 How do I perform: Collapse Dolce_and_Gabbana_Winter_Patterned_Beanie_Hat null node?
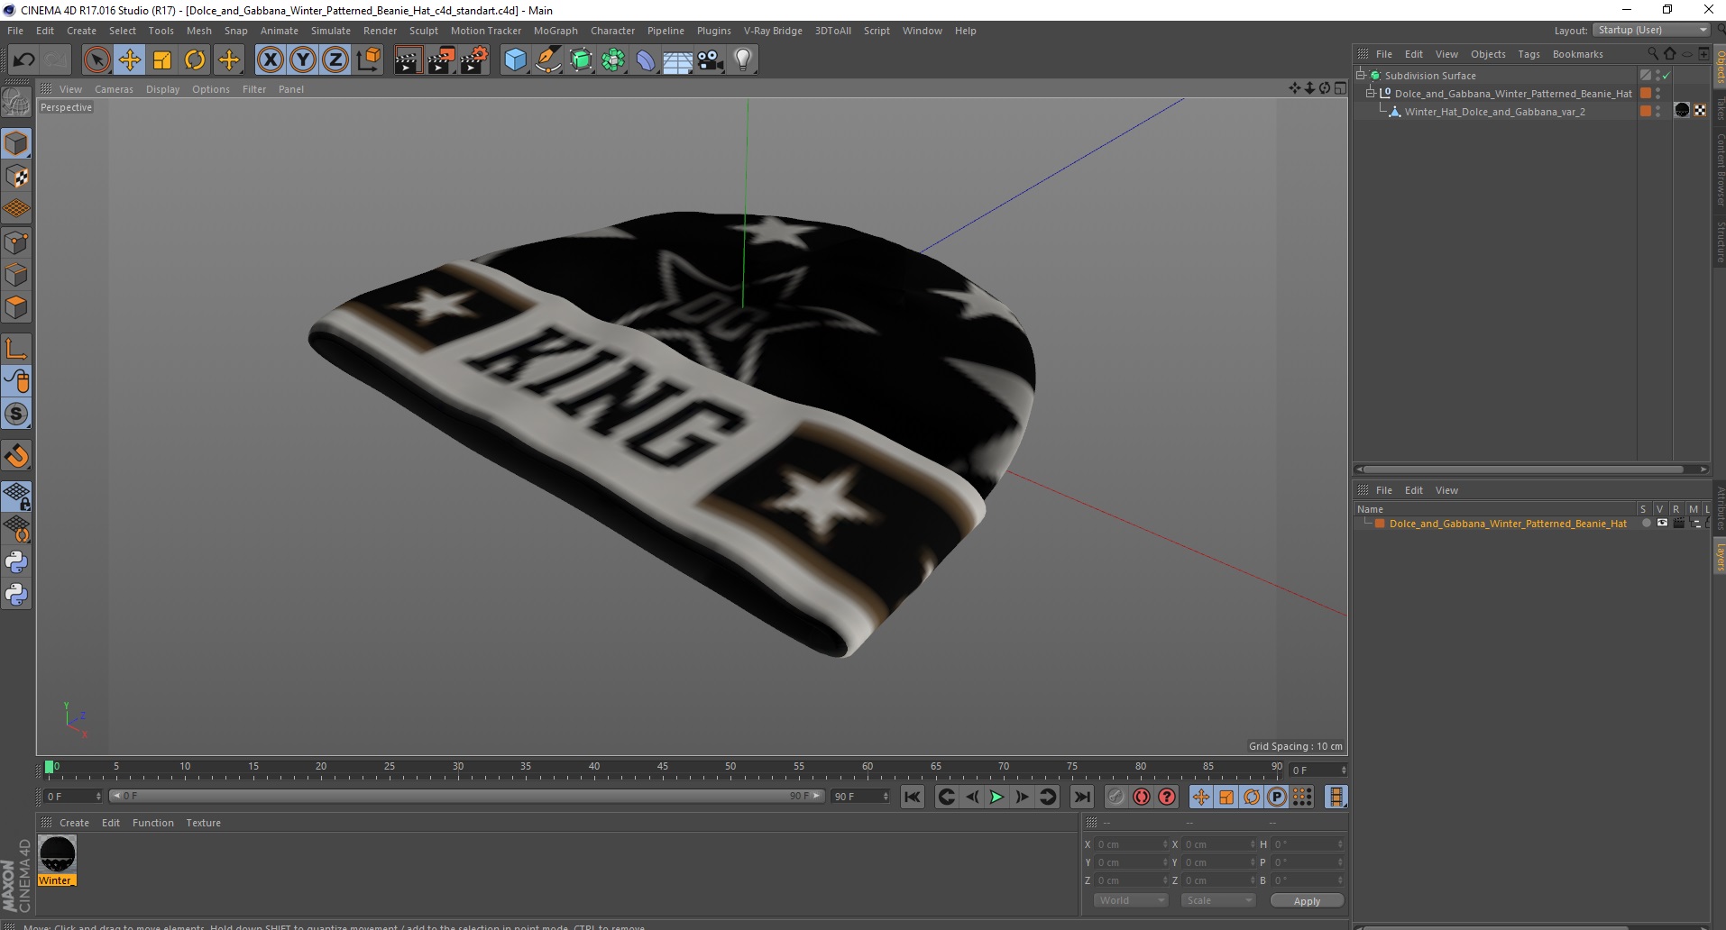coord(1371,94)
